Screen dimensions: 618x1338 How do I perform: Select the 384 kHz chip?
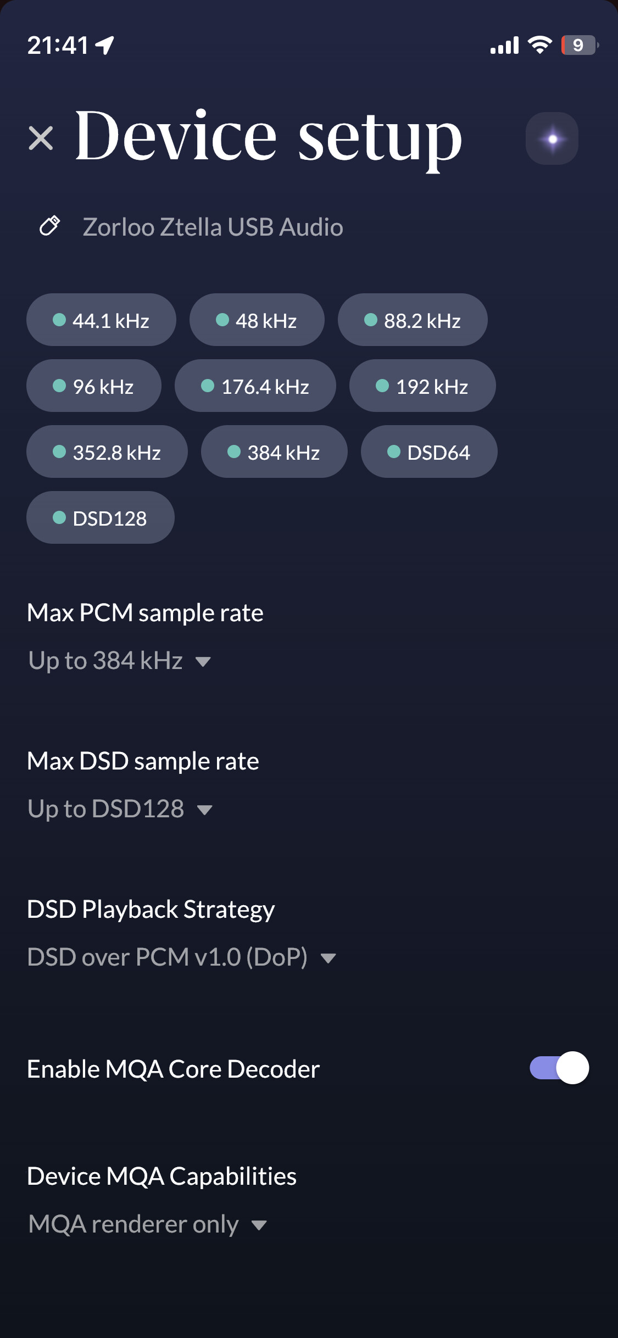pyautogui.click(x=274, y=451)
